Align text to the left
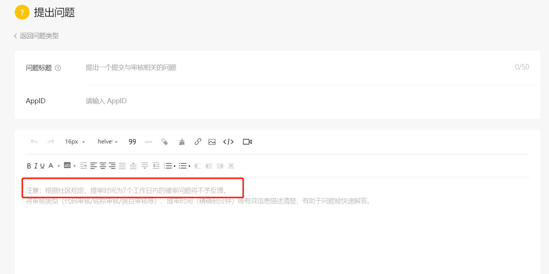The width and height of the screenshot is (549, 274). (x=94, y=166)
